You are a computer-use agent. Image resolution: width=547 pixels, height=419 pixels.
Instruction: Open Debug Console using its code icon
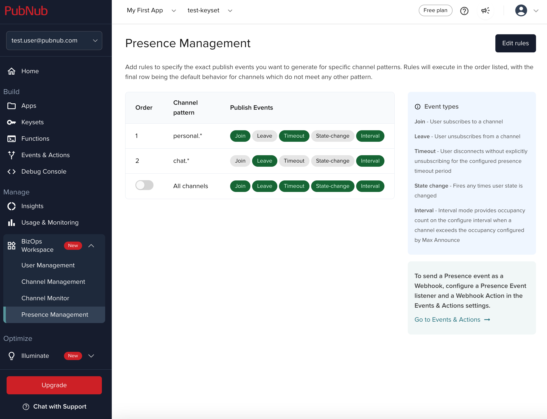point(12,172)
